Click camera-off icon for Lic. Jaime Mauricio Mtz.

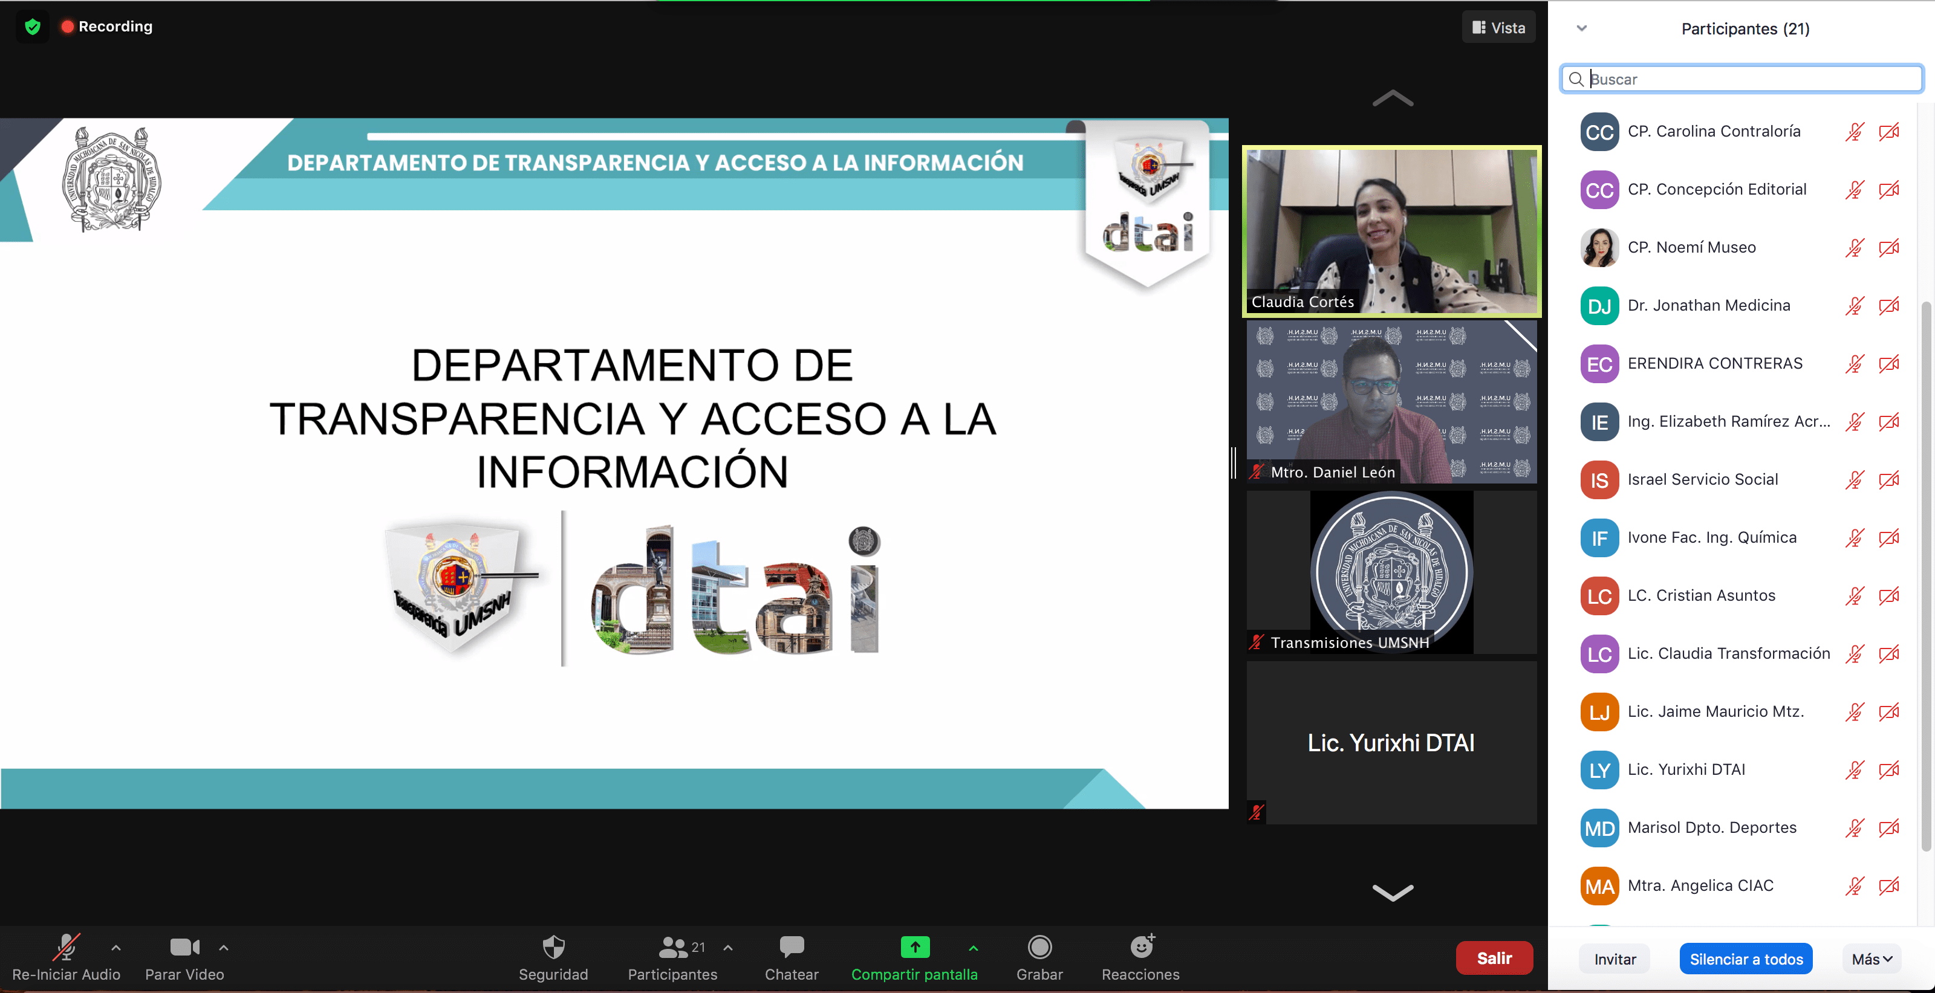coord(1889,711)
